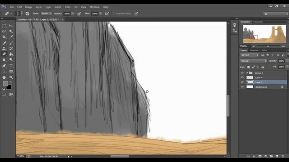Enable airbrush-style build-up effects
The image size is (289, 162).
[x=107, y=13]
